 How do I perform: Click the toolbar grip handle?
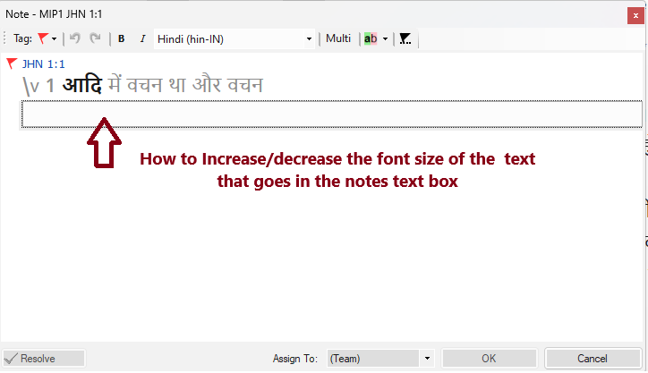(x=4, y=38)
